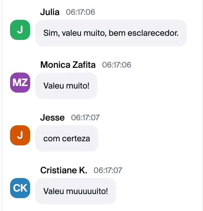
Task: Click the word 'muuuuito!' in Cristiane's message
Action: 87,191
